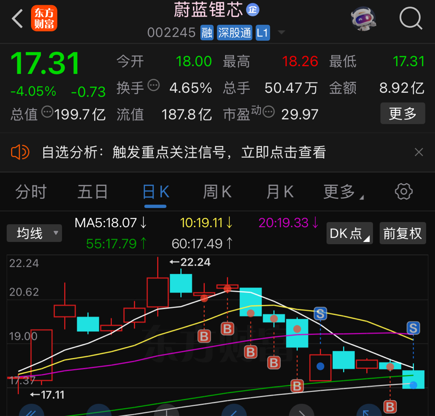Open 均线 indicator dropdown

[34, 233]
